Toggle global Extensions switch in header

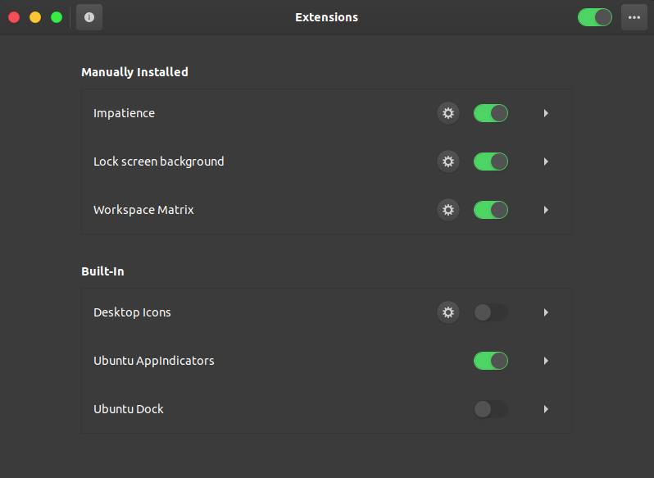[595, 17]
